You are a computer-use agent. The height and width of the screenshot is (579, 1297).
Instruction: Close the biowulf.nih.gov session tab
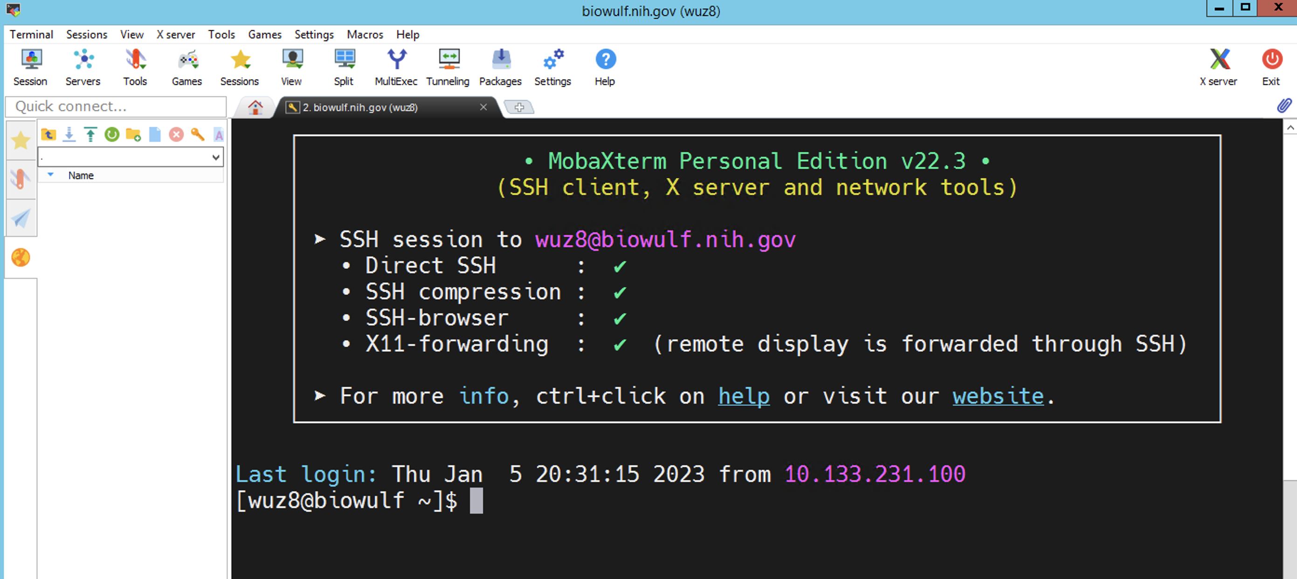coord(483,107)
